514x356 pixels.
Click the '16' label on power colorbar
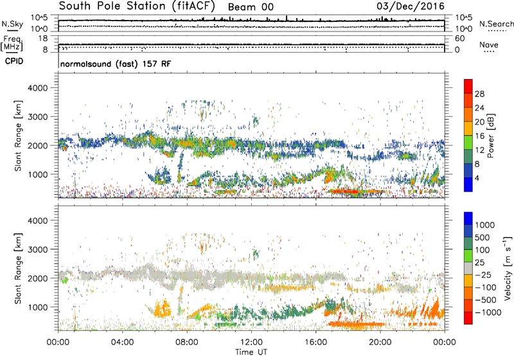click(x=479, y=136)
